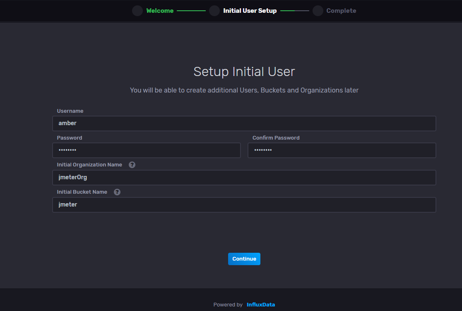
Task: Click the Initial Bucket Name field
Action: [244, 204]
